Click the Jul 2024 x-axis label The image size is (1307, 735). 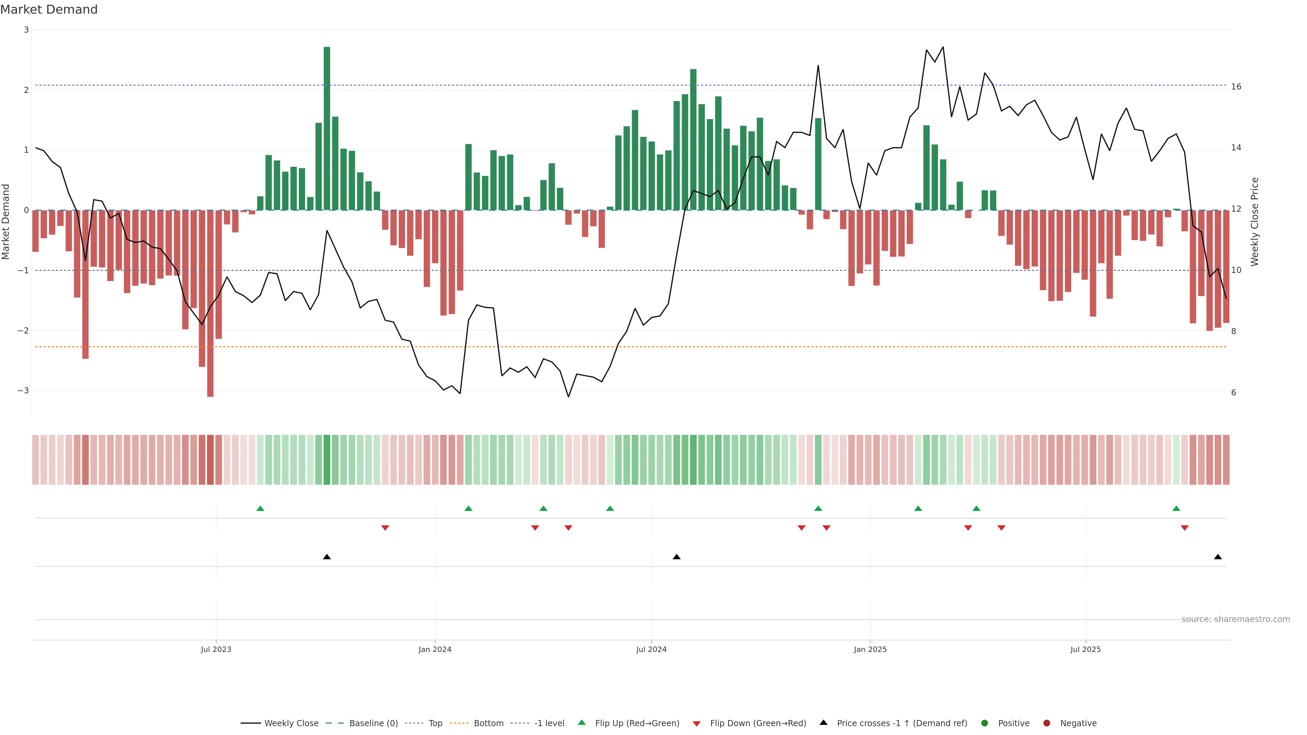coord(651,650)
